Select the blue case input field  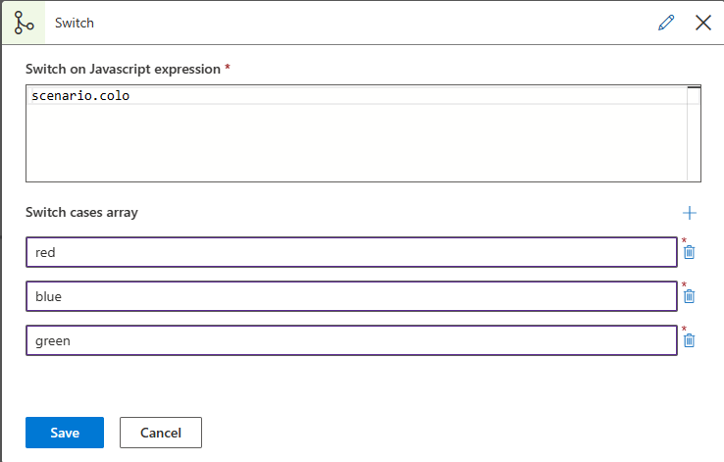tap(351, 296)
